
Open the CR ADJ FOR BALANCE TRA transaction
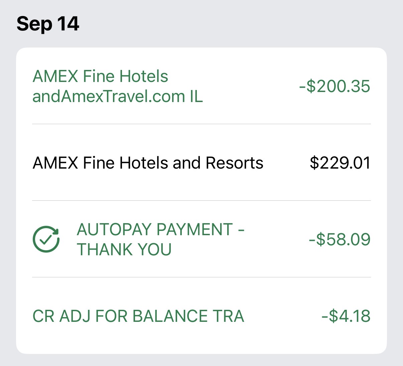(138, 316)
